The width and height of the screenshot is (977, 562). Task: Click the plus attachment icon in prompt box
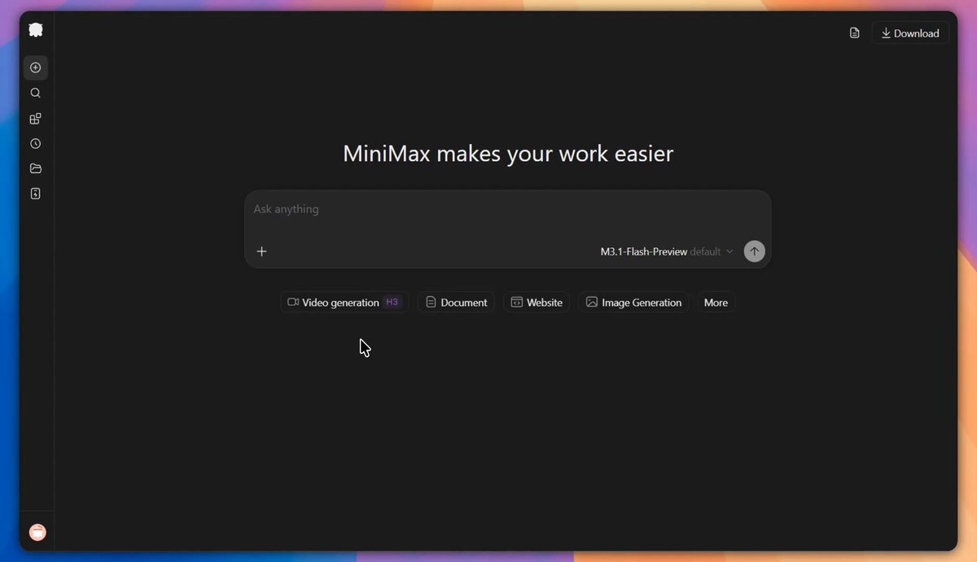point(261,251)
